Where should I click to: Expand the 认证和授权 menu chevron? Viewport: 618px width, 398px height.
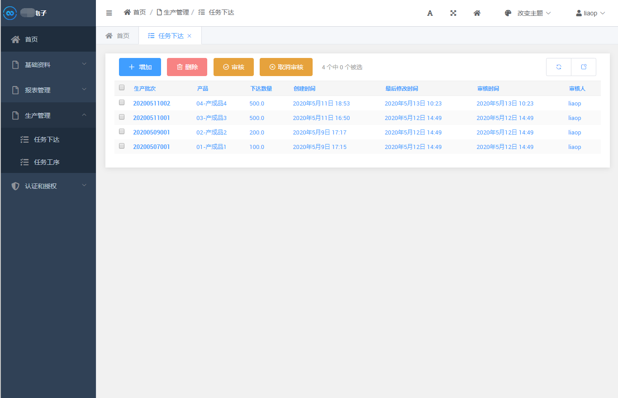tap(84, 186)
